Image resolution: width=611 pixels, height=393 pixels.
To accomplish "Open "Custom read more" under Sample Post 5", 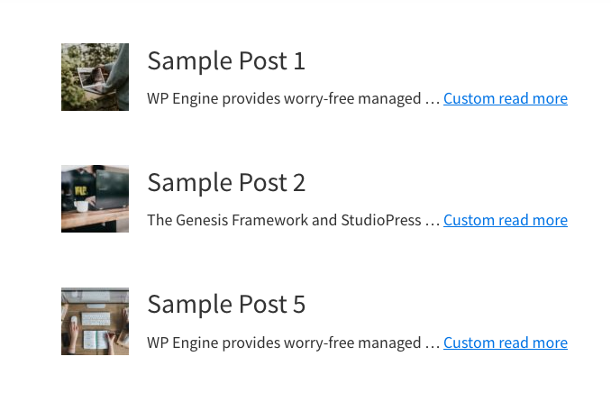I will (506, 343).
